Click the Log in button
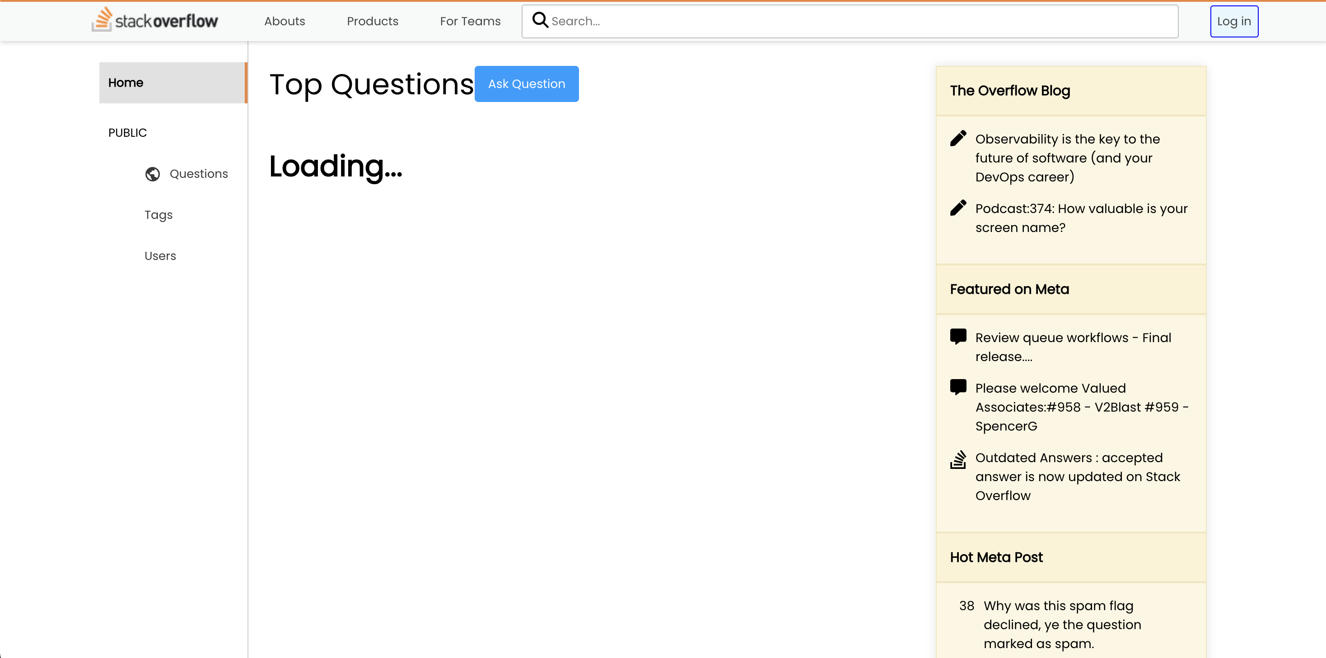1326x658 pixels. 1234,21
